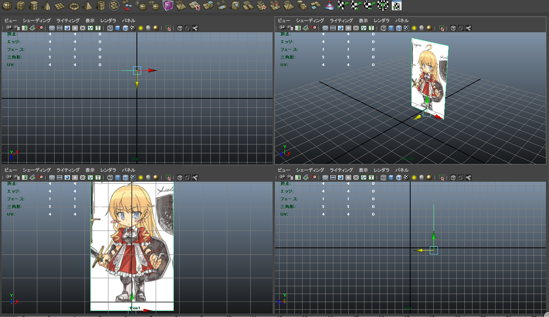The image size is (549, 317).
Task: Toggle resolution gate in the front view panel
Action: point(67,178)
